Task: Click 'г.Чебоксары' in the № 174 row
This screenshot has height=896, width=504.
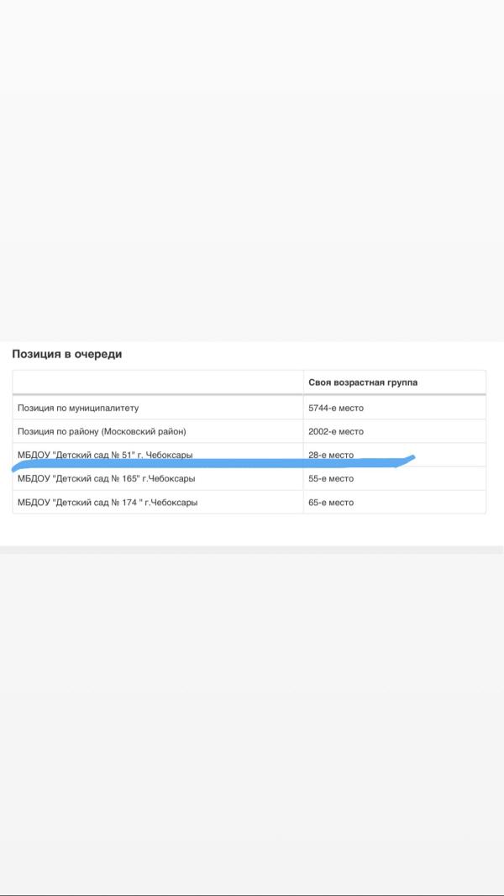Action: coord(171,503)
